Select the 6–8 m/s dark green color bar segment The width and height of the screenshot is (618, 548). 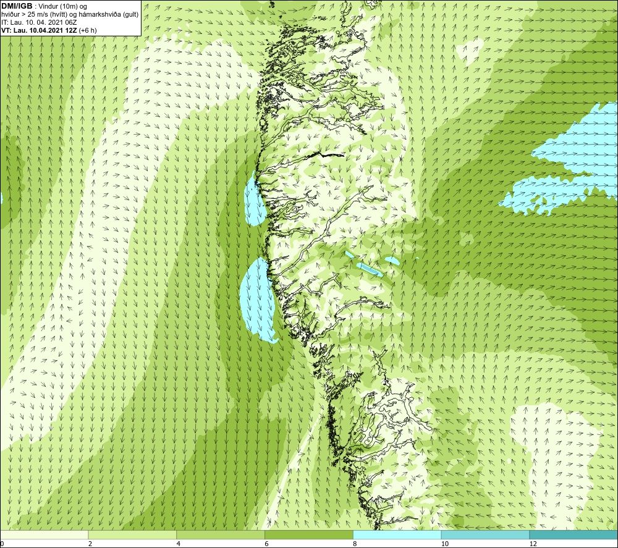click(309, 534)
